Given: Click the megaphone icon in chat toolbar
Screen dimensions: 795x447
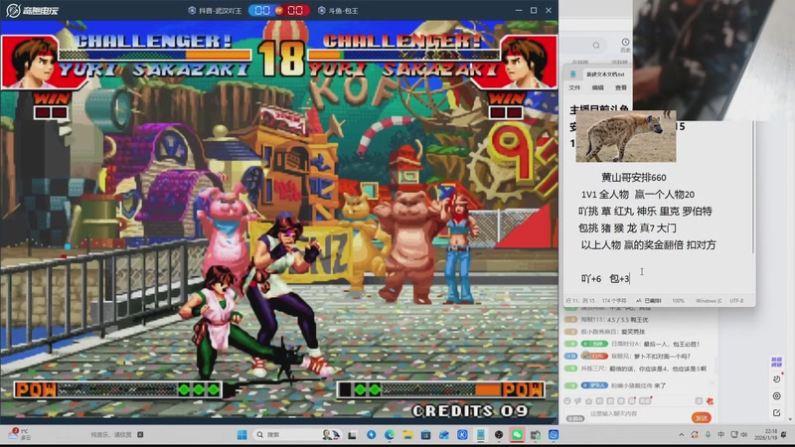Looking at the screenshot, I should tap(578, 401).
